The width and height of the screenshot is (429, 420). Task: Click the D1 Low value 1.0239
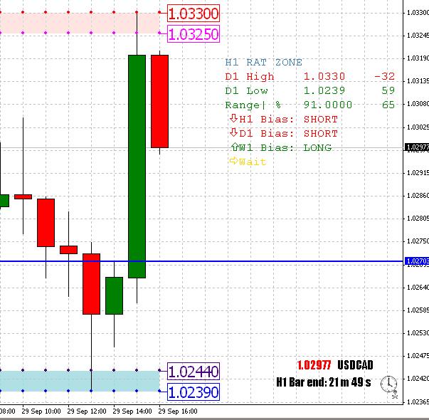(324, 90)
